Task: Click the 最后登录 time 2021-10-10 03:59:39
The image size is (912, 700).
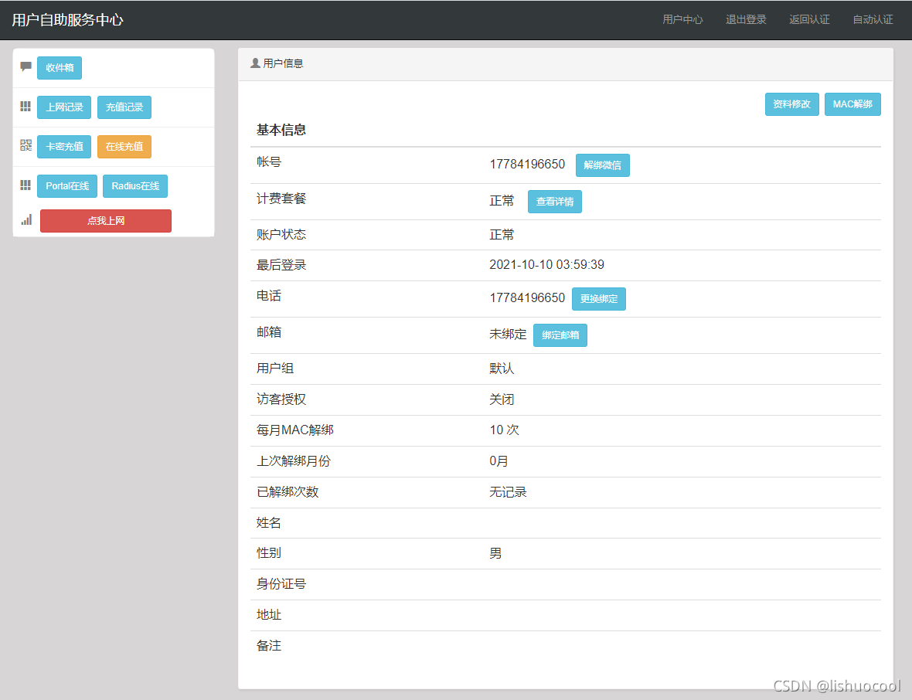Action: [546, 265]
